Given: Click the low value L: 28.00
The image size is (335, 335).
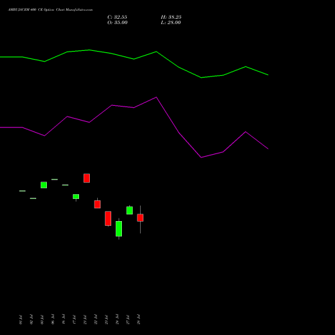Looking at the screenshot, I should (171, 23).
